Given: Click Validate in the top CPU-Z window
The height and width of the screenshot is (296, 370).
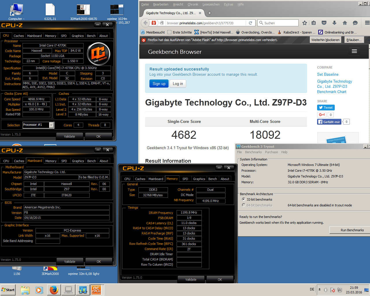Looking at the screenshot, I should [69, 136].
